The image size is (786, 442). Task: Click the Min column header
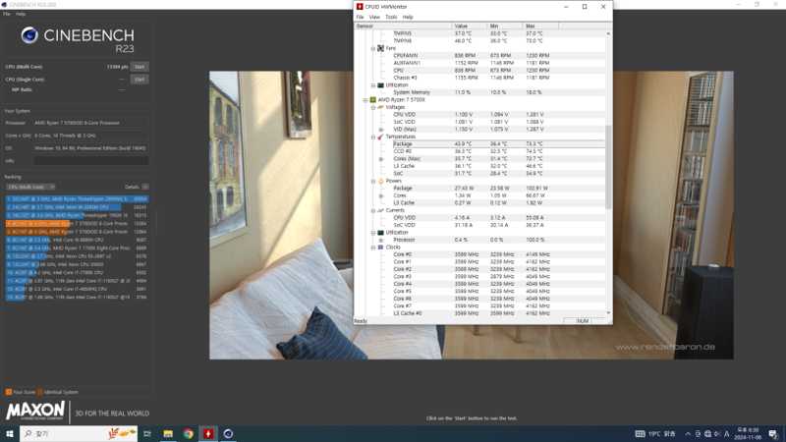[x=505, y=26]
